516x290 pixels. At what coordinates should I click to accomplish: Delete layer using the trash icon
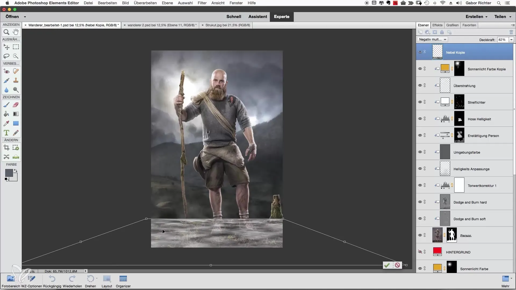pos(511,32)
